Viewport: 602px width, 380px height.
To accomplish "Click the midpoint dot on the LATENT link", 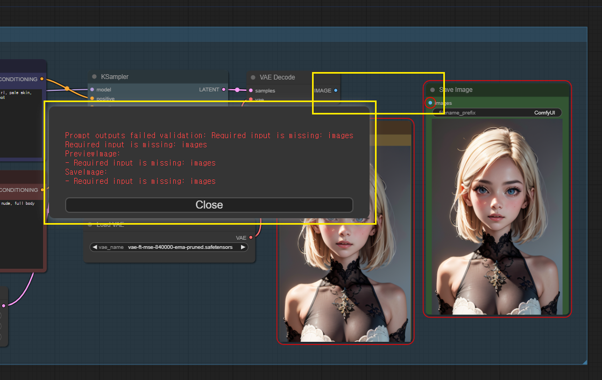I will pyautogui.click(x=237, y=90).
